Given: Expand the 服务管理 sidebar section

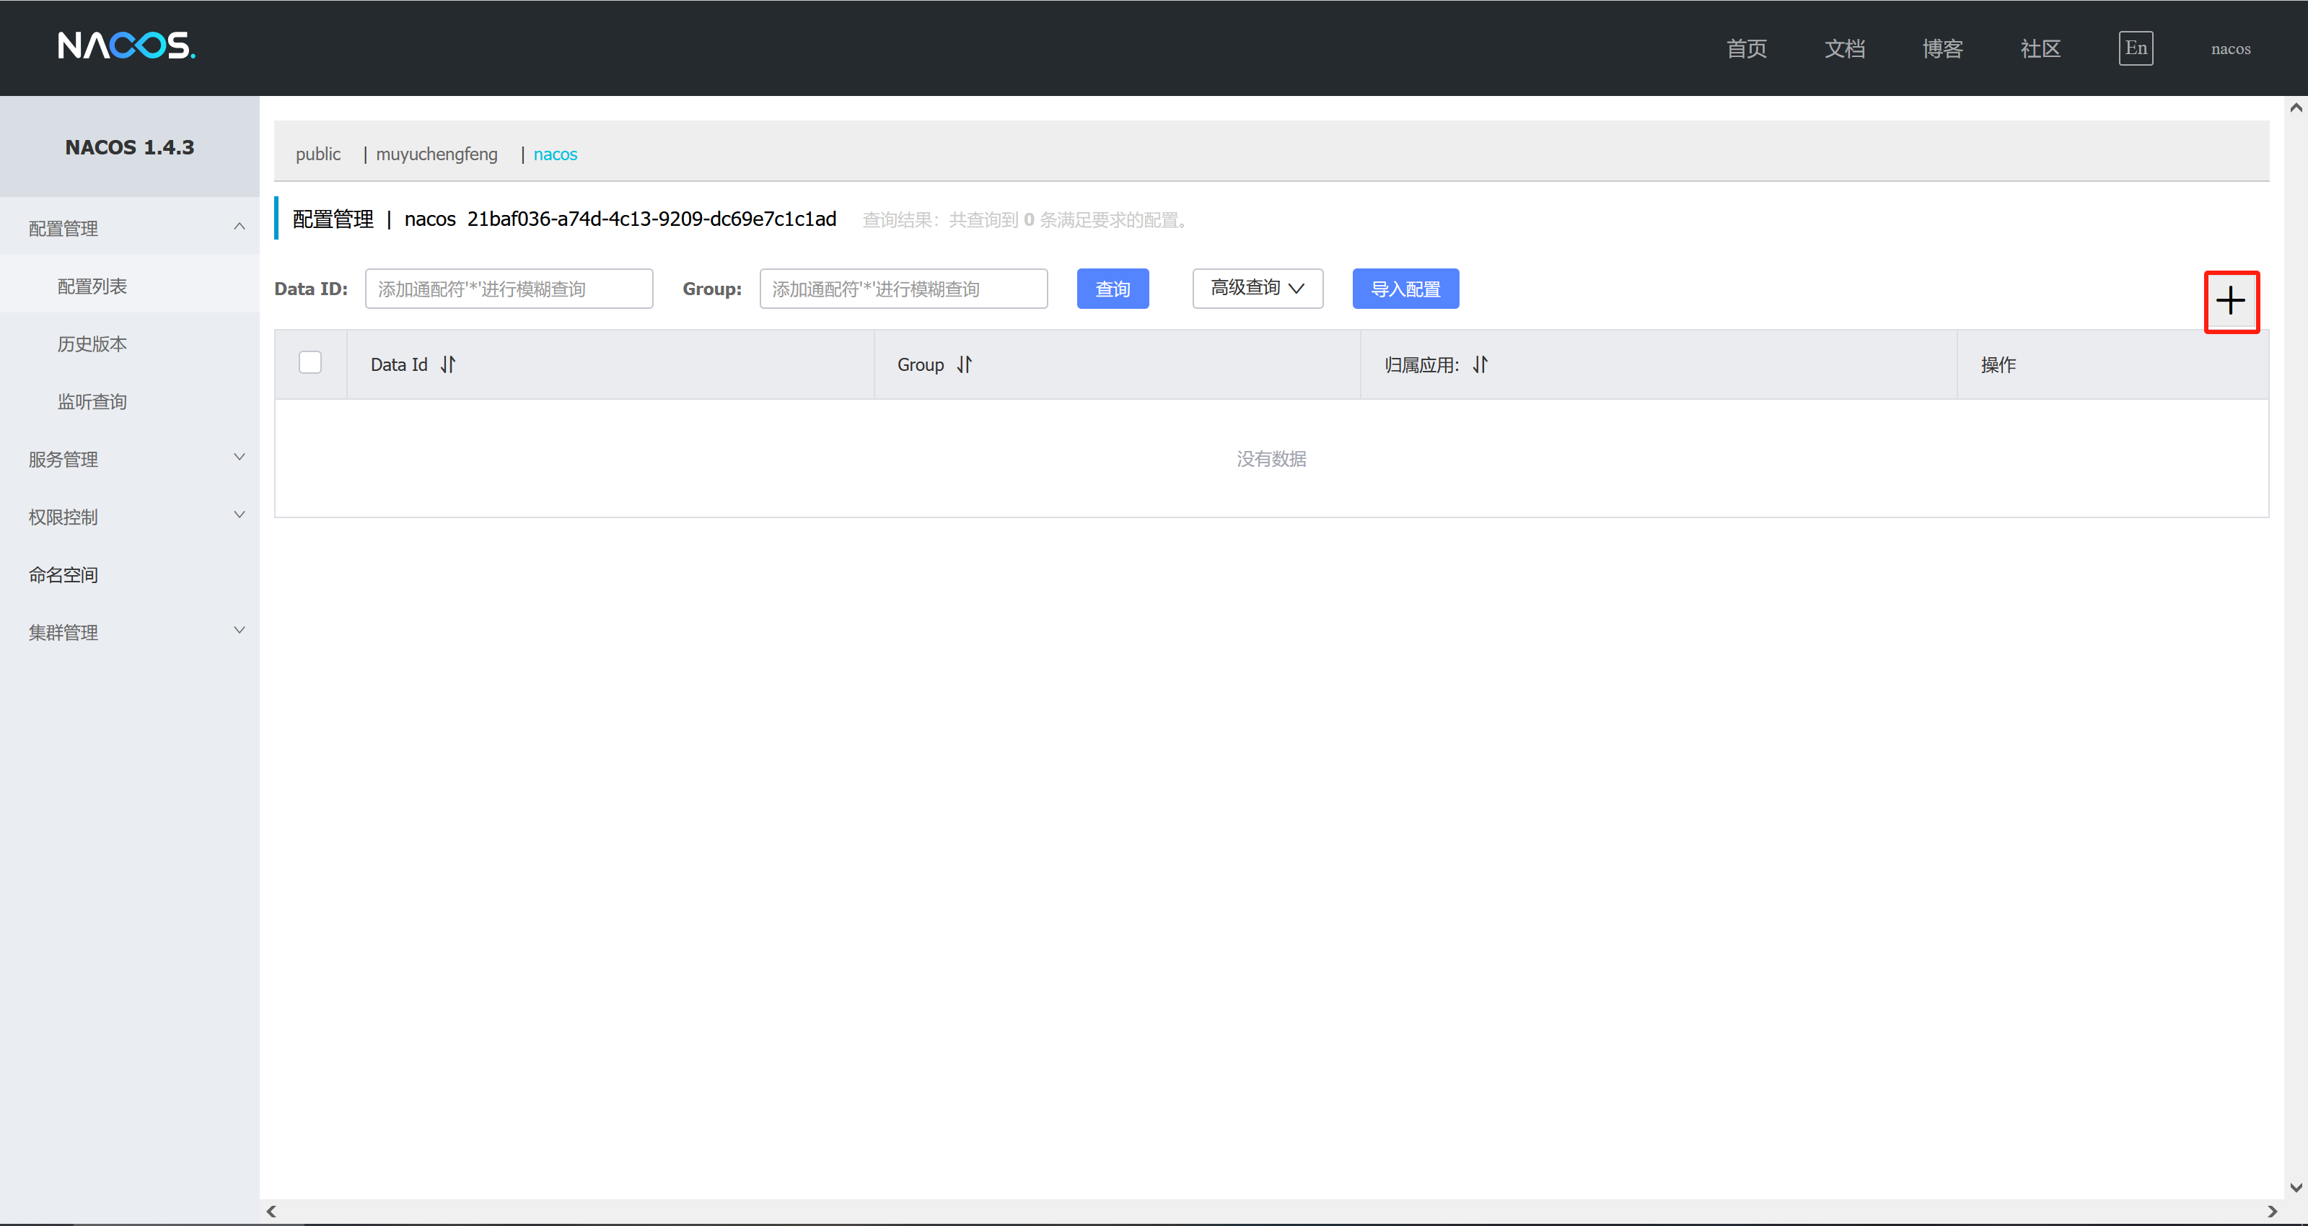Looking at the screenshot, I should (130, 459).
